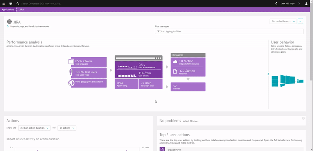Click the User behavior funnel thumbnail
Screen dimensions: 313x151
(288, 81)
